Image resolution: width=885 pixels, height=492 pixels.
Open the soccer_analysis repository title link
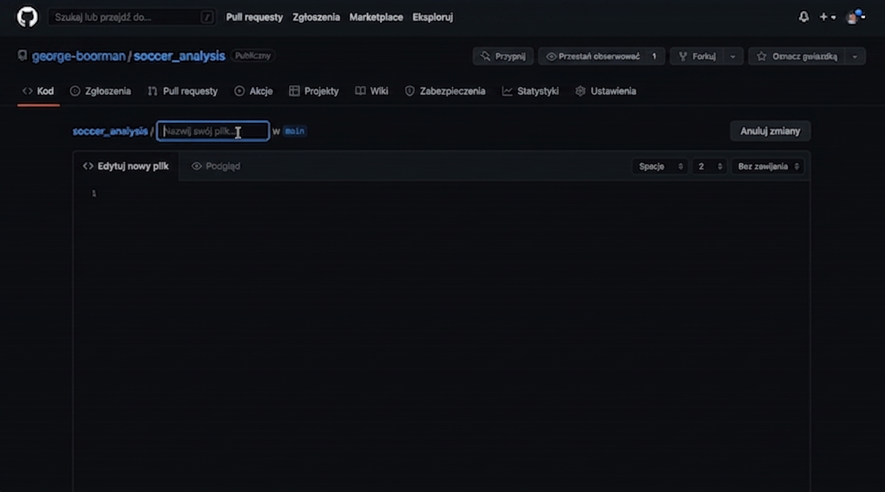pos(180,56)
